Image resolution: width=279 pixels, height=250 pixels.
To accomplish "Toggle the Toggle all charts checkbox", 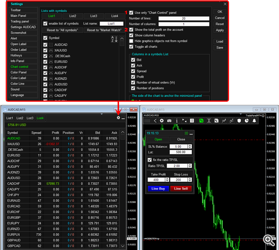I will [131, 47].
